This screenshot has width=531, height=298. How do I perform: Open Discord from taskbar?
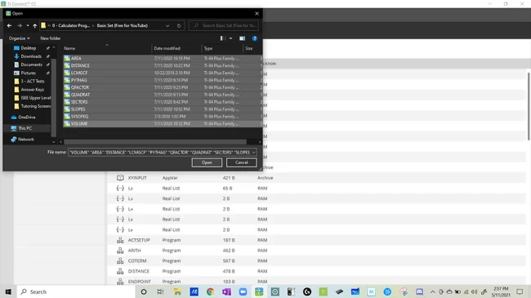point(419,292)
